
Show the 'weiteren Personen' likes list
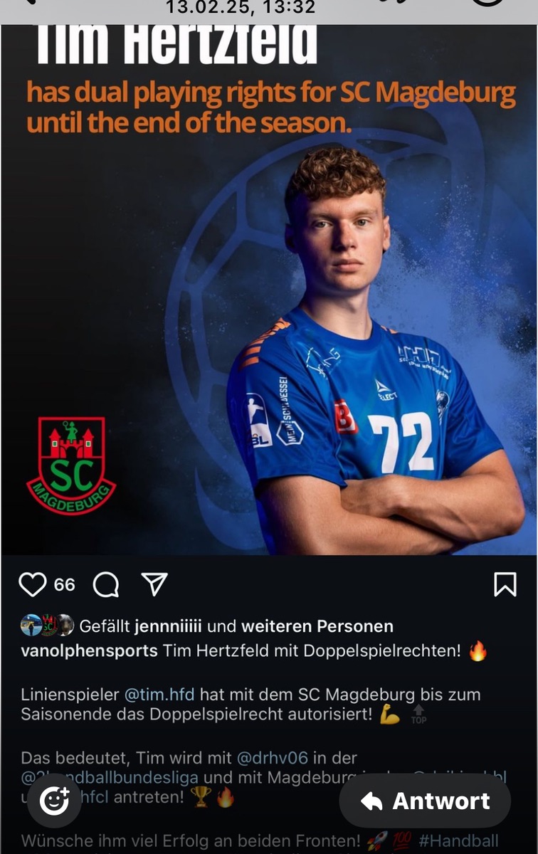coord(317,626)
